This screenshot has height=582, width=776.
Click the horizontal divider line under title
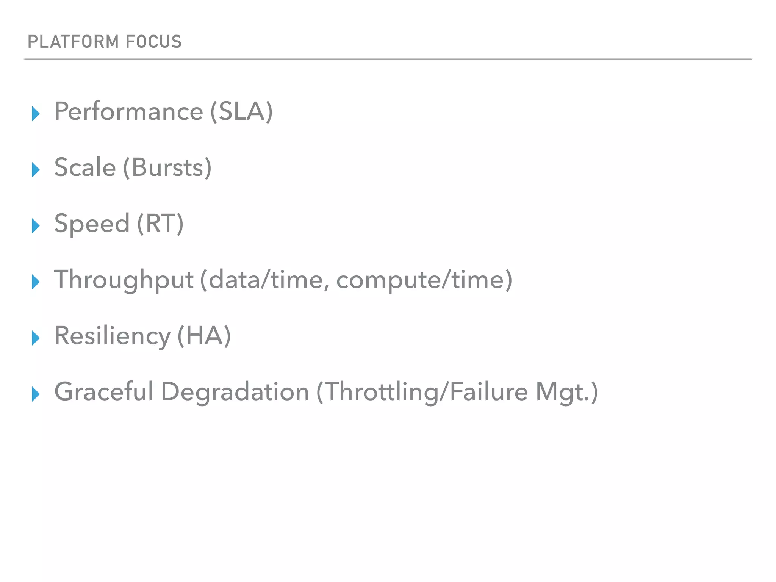(387, 59)
